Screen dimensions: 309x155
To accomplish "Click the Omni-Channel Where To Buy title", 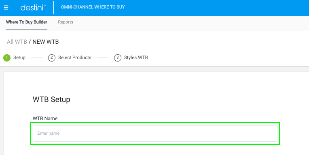I will [93, 7].
